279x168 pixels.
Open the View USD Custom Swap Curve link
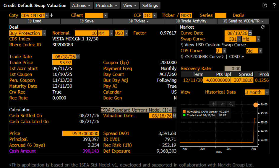pyautogui.click(x=214, y=45)
